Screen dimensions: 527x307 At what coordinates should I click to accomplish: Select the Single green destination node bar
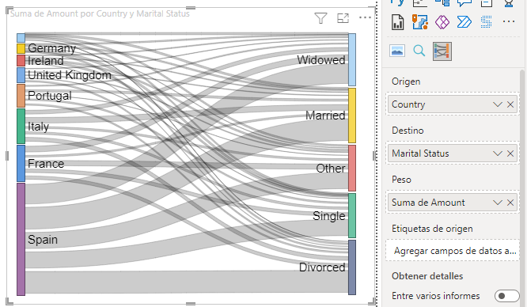(x=352, y=215)
